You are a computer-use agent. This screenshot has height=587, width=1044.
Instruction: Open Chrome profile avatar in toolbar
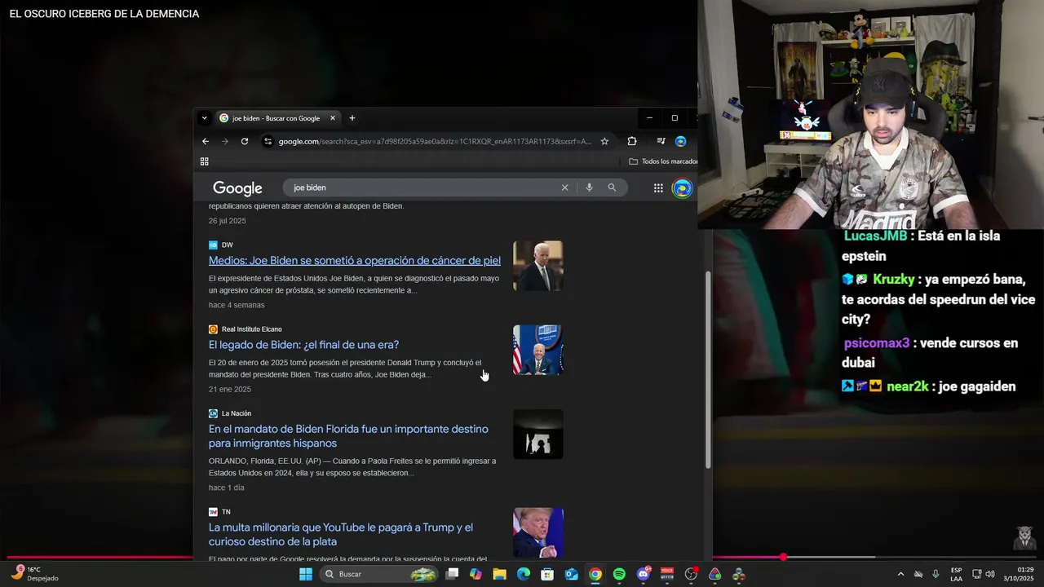click(681, 141)
